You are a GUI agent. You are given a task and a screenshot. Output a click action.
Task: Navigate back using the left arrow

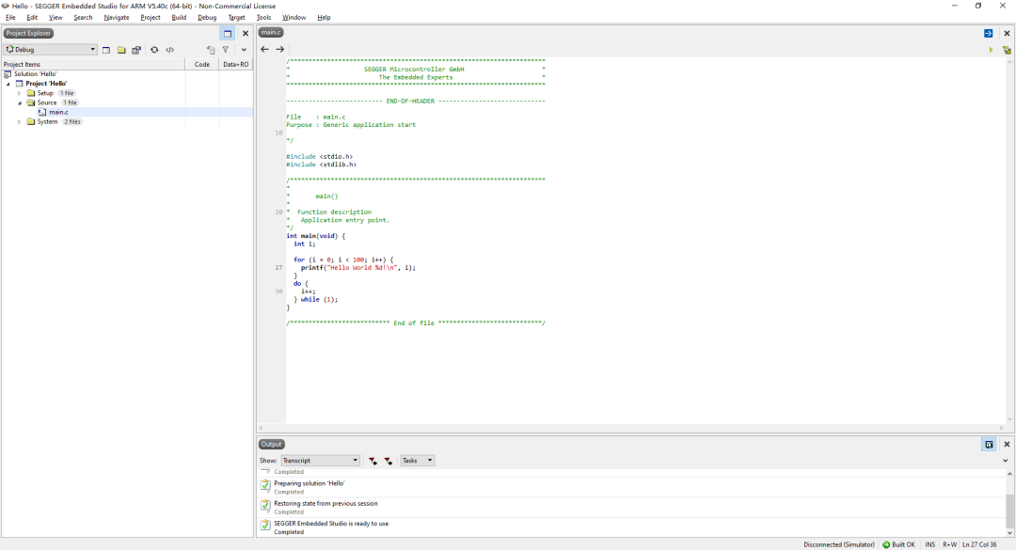coord(264,49)
